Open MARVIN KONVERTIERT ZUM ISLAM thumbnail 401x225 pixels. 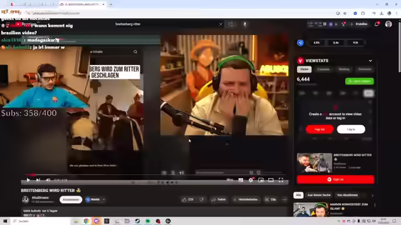311,210
